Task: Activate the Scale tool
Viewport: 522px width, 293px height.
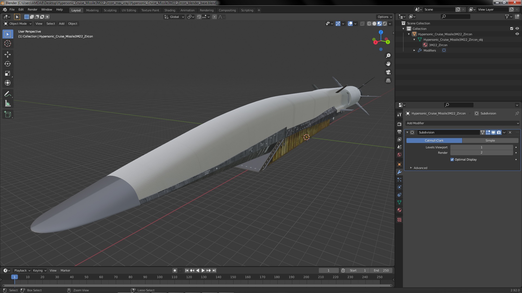Action: [x=8, y=73]
